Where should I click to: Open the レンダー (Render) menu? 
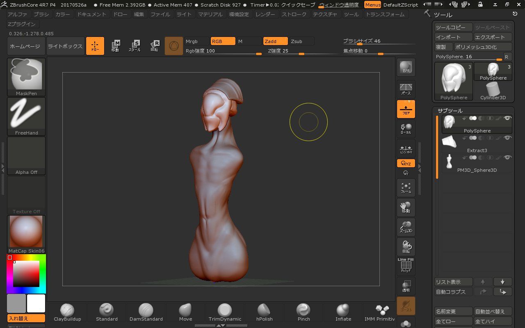click(265, 14)
